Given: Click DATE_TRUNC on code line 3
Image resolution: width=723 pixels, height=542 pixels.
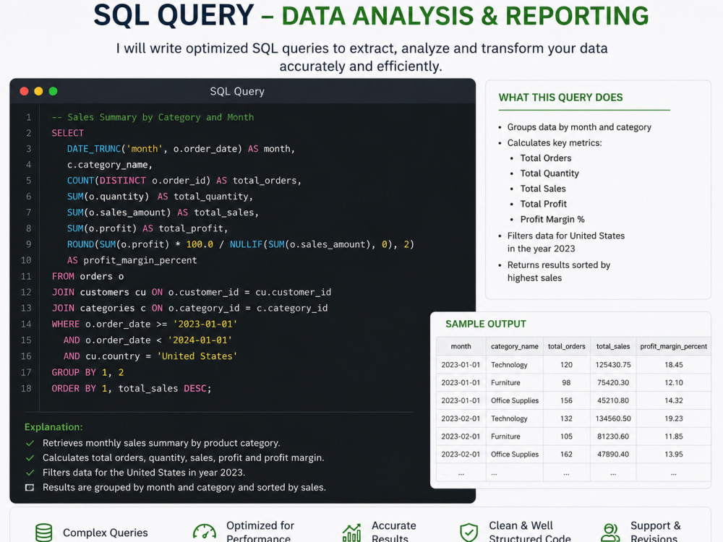Looking at the screenshot, I should point(93,149).
